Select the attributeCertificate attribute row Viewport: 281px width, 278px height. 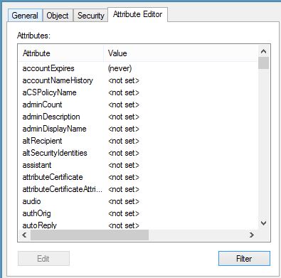coord(138,177)
